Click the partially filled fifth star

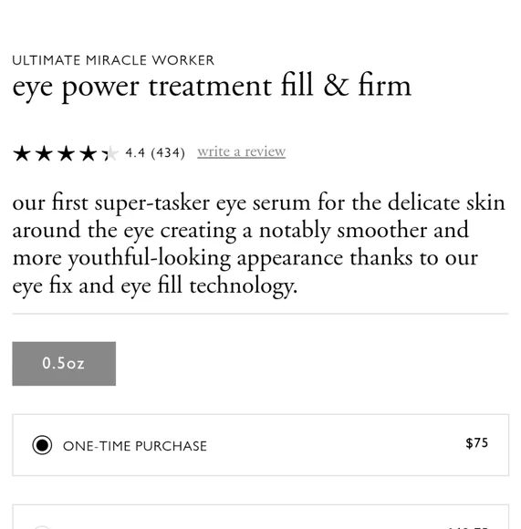pos(110,153)
